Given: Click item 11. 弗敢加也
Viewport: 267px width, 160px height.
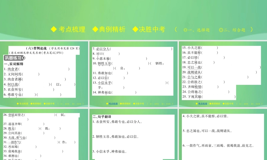Looking at the screenshot, I should 102,73.
